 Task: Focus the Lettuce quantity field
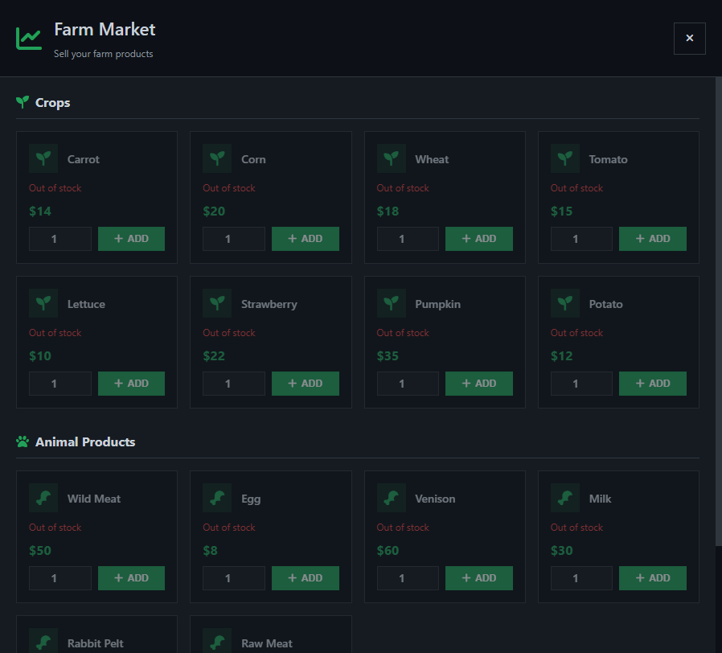point(60,384)
